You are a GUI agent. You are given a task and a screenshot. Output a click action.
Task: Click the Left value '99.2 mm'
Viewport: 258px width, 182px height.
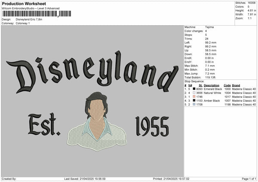(x=211, y=42)
